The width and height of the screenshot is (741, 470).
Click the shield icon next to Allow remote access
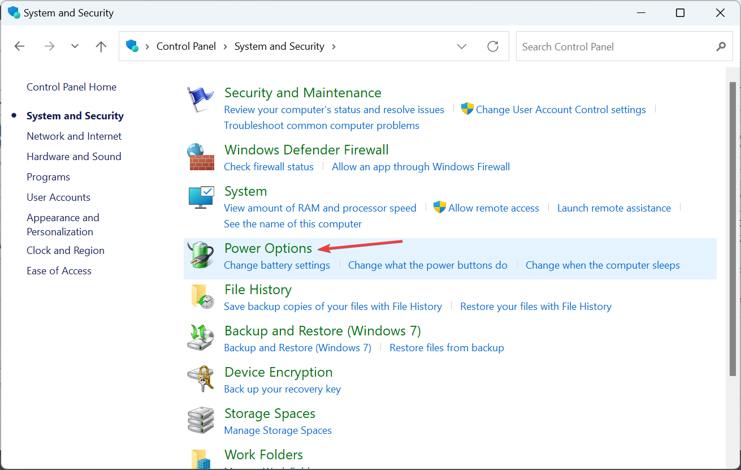pyautogui.click(x=440, y=207)
